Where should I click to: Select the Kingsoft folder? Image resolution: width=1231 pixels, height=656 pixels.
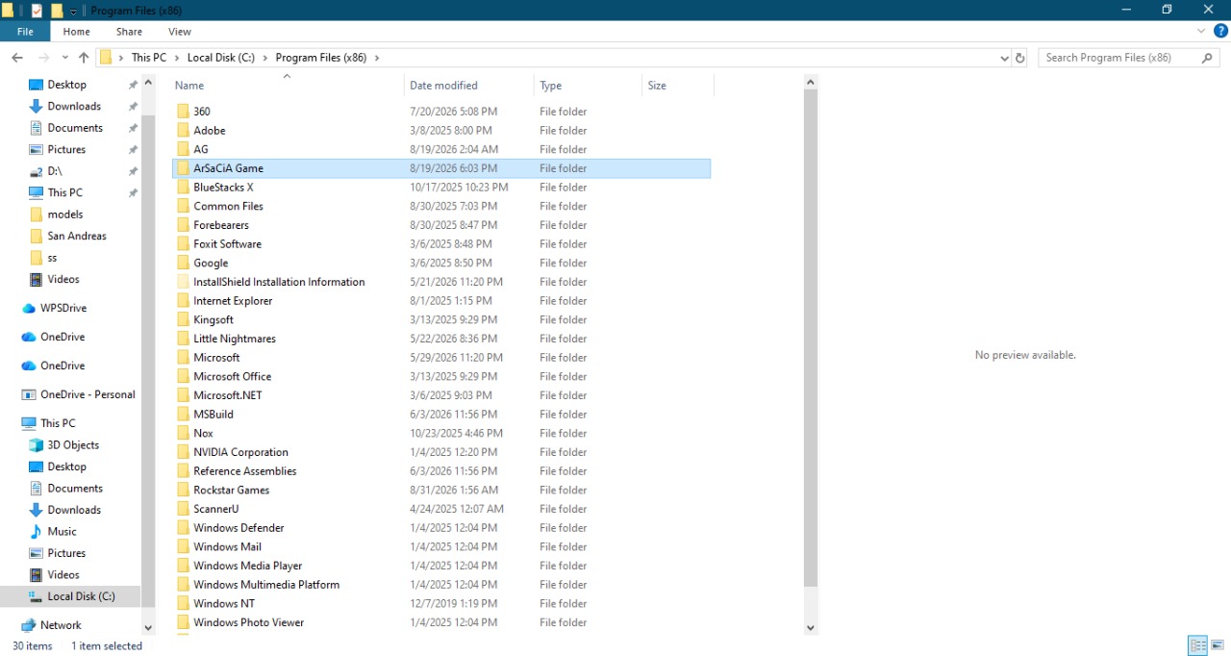click(214, 319)
